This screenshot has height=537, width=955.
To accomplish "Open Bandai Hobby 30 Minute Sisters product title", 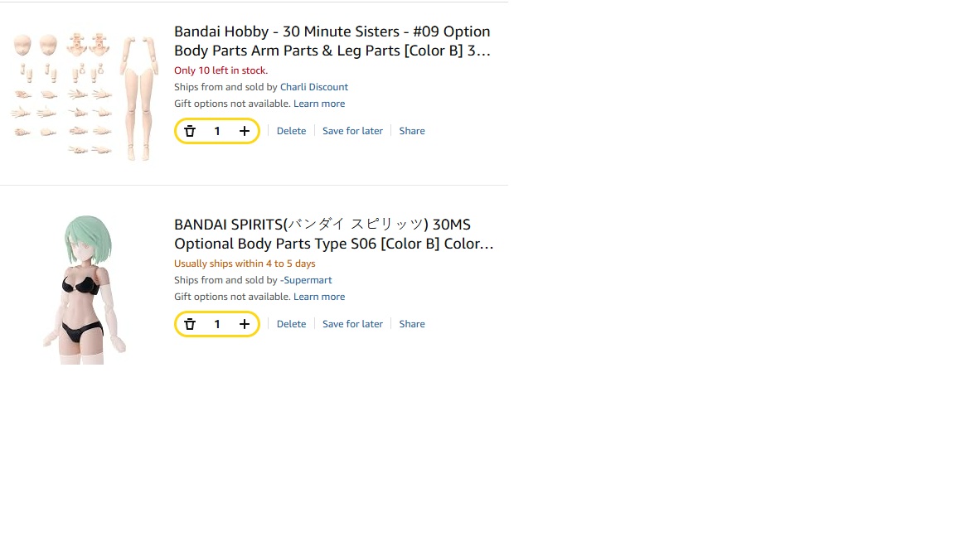I will [332, 41].
